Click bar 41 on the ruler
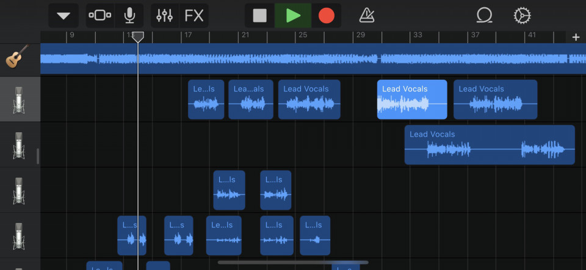 coord(532,35)
